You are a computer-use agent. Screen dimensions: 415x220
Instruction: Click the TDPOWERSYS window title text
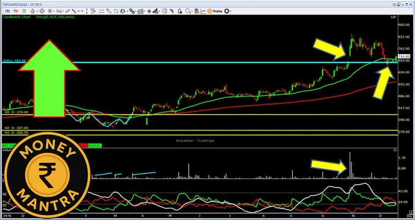(22, 4)
